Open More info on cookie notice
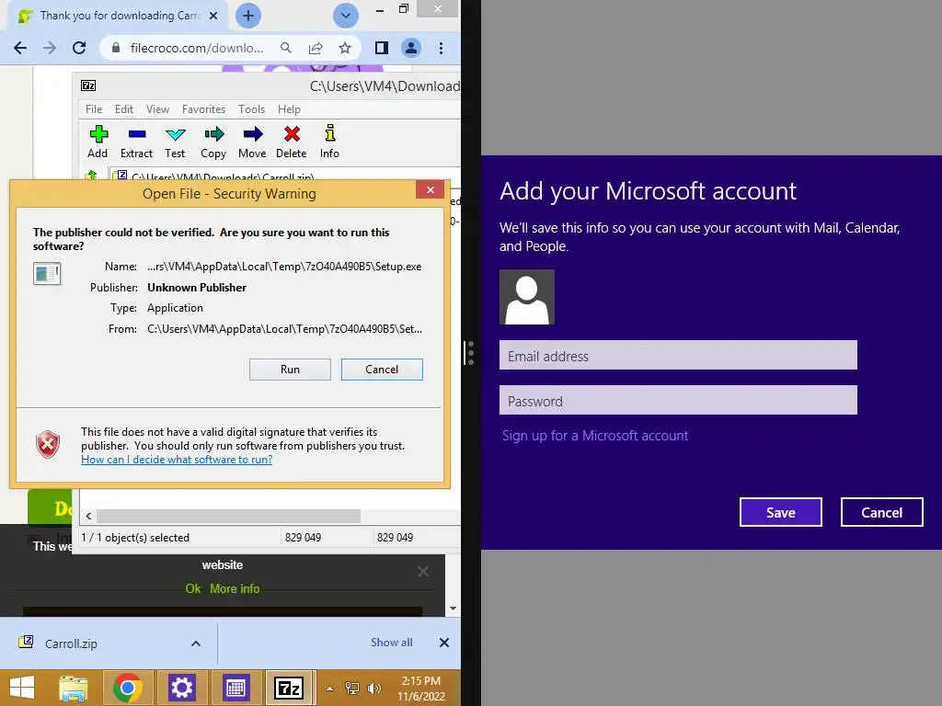This screenshot has height=706, width=942. pos(235,589)
